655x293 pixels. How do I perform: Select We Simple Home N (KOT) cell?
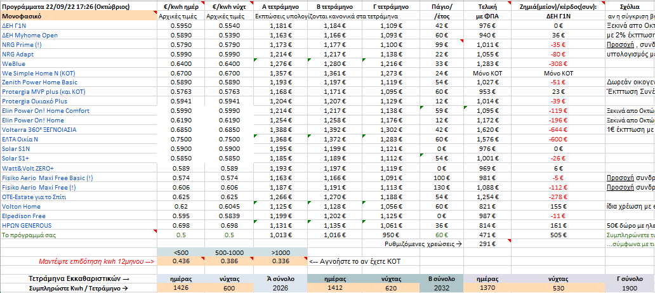click(79, 73)
